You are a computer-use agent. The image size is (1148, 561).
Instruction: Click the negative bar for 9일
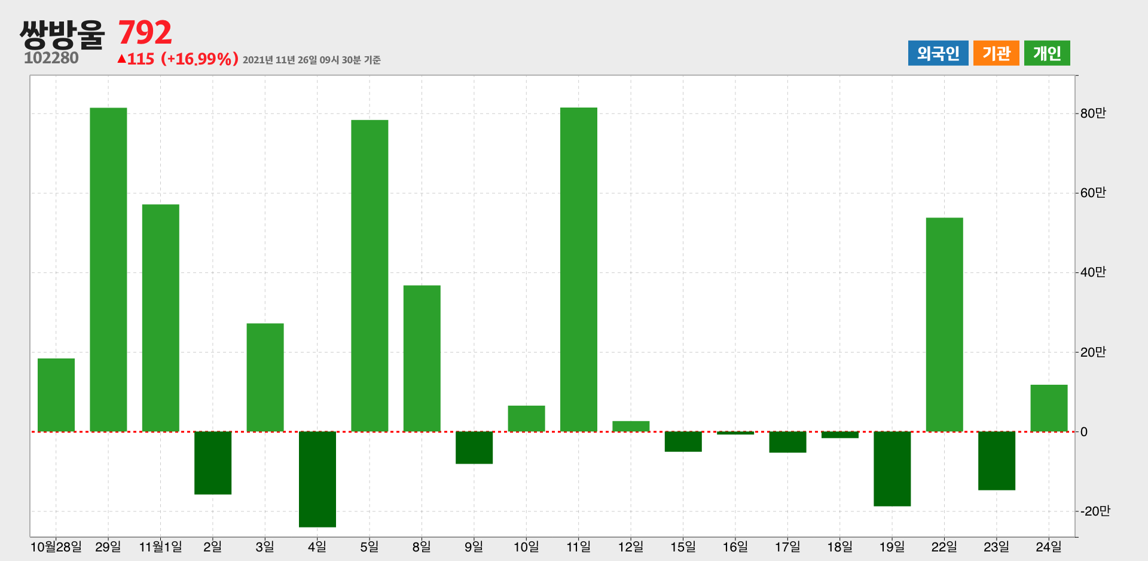point(474,447)
